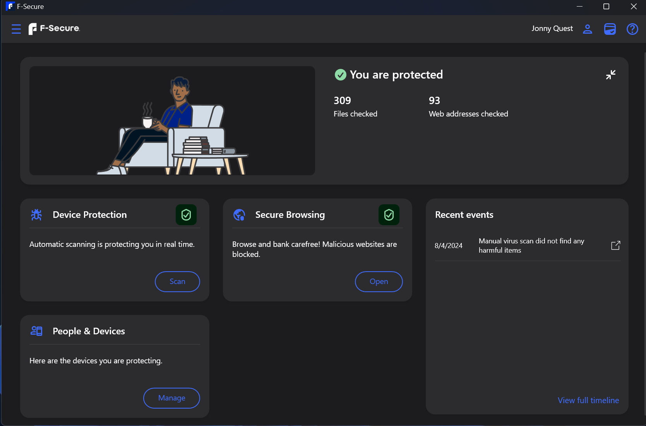Click the F-Secure title bar app icon
This screenshot has width=646, height=426.
pyautogui.click(x=10, y=7)
